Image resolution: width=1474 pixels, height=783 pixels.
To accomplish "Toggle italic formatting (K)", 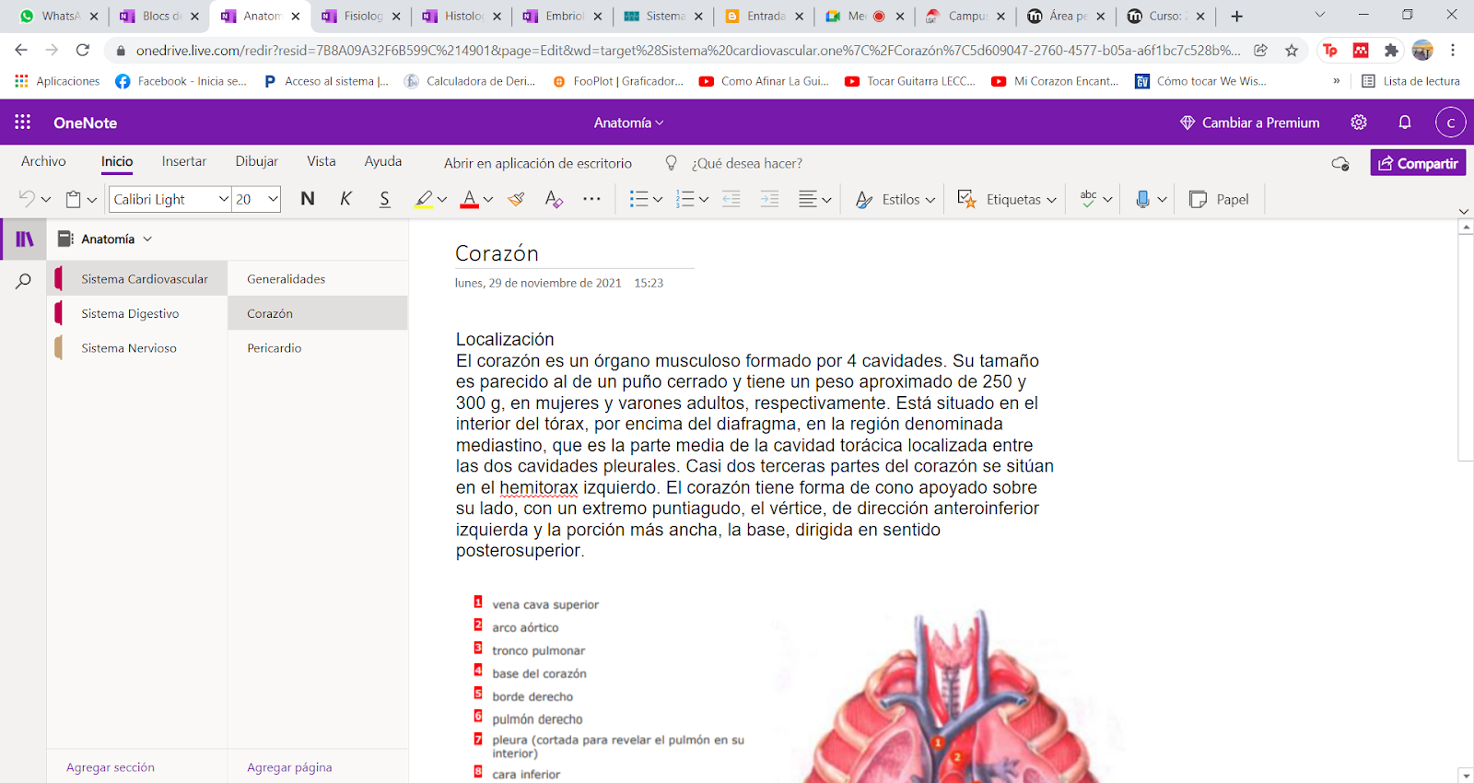I will coord(345,199).
